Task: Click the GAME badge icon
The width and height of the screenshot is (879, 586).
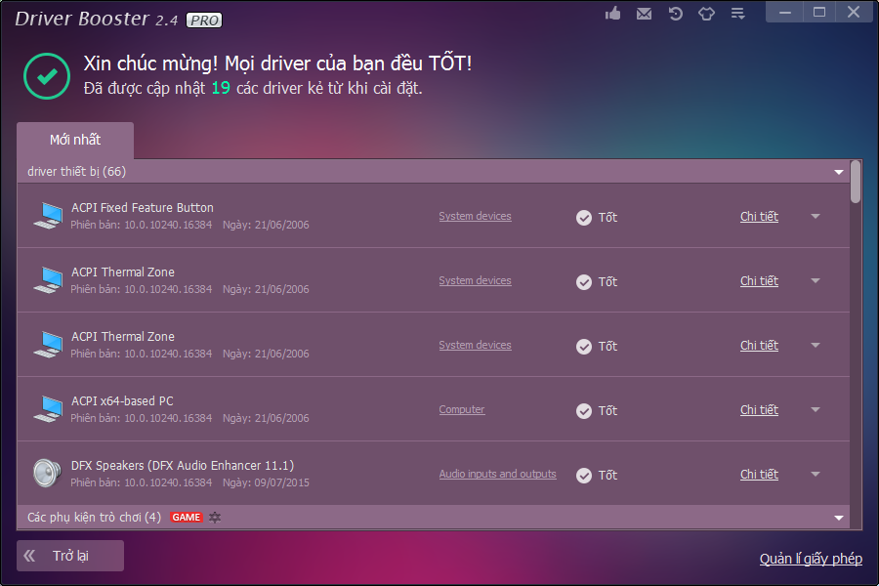Action: pos(187,517)
